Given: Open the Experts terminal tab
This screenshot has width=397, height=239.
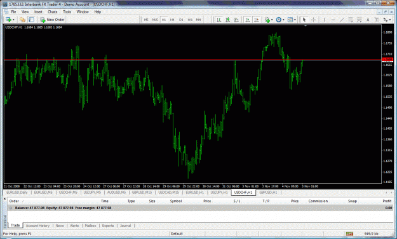Looking at the screenshot, I should (x=108, y=226).
